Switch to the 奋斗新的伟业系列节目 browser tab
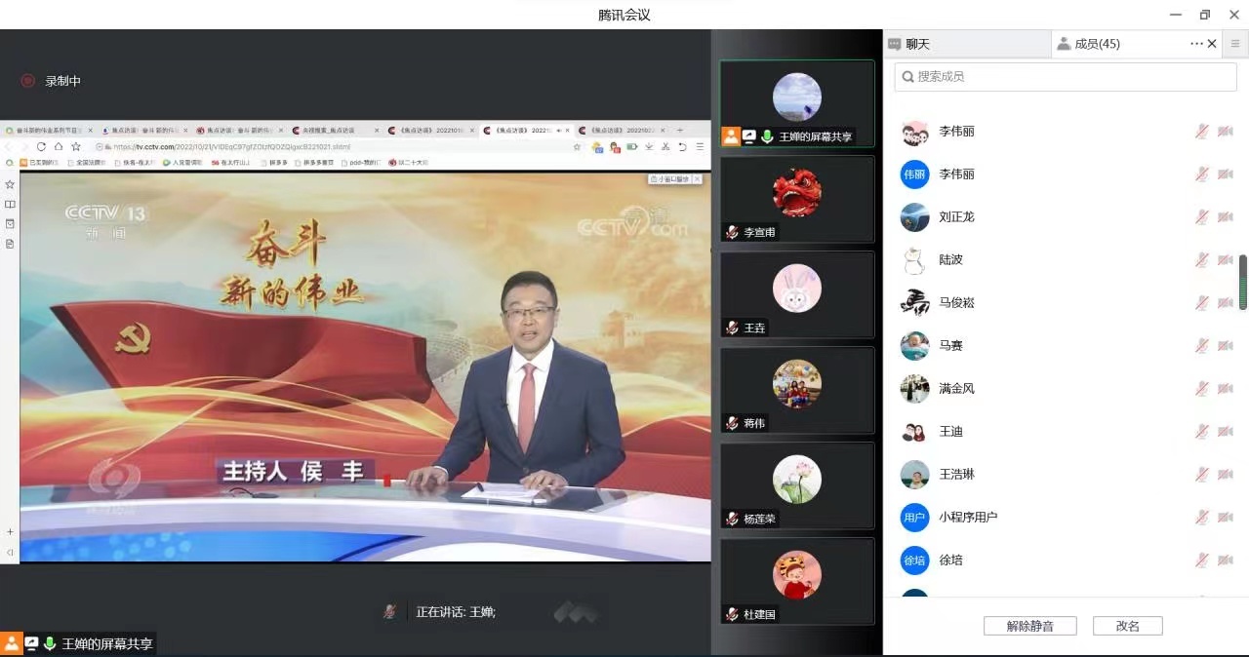1249x657 pixels. tap(51, 130)
